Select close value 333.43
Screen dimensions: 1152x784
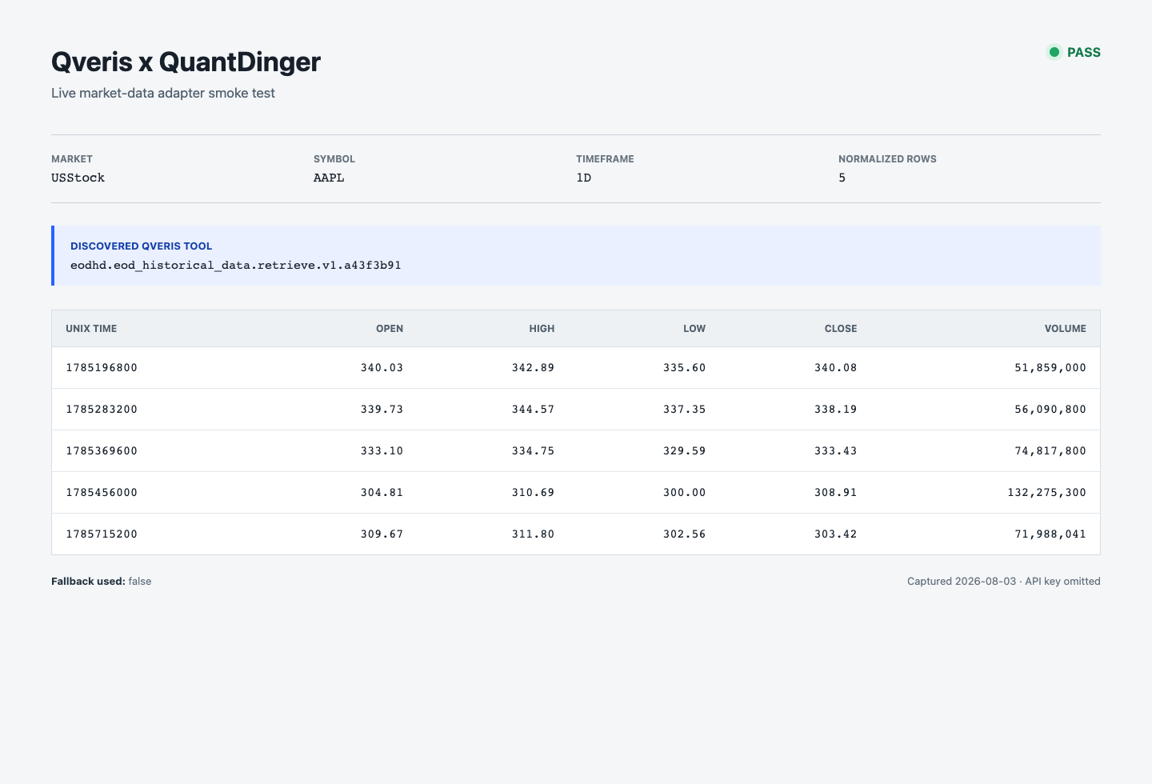[835, 451]
